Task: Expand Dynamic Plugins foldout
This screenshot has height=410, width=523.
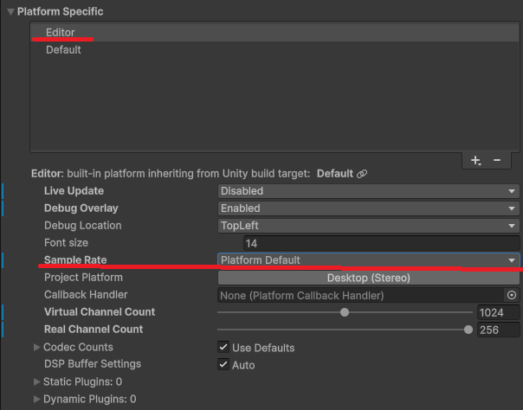Action: point(36,399)
